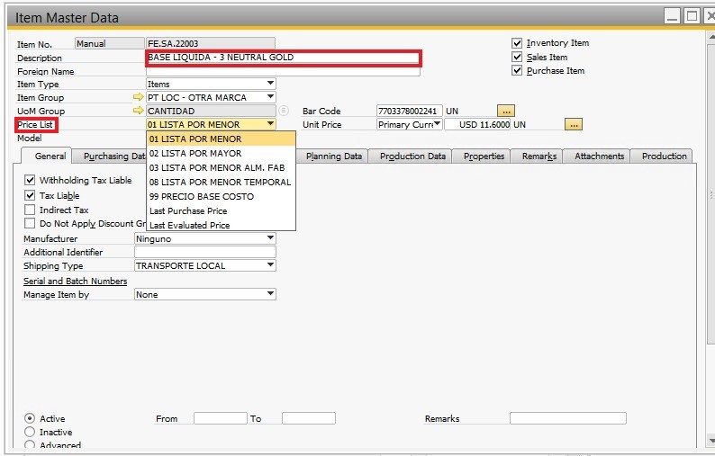Open the Shipping Type dropdown
The height and width of the screenshot is (456, 715).
[x=270, y=265]
